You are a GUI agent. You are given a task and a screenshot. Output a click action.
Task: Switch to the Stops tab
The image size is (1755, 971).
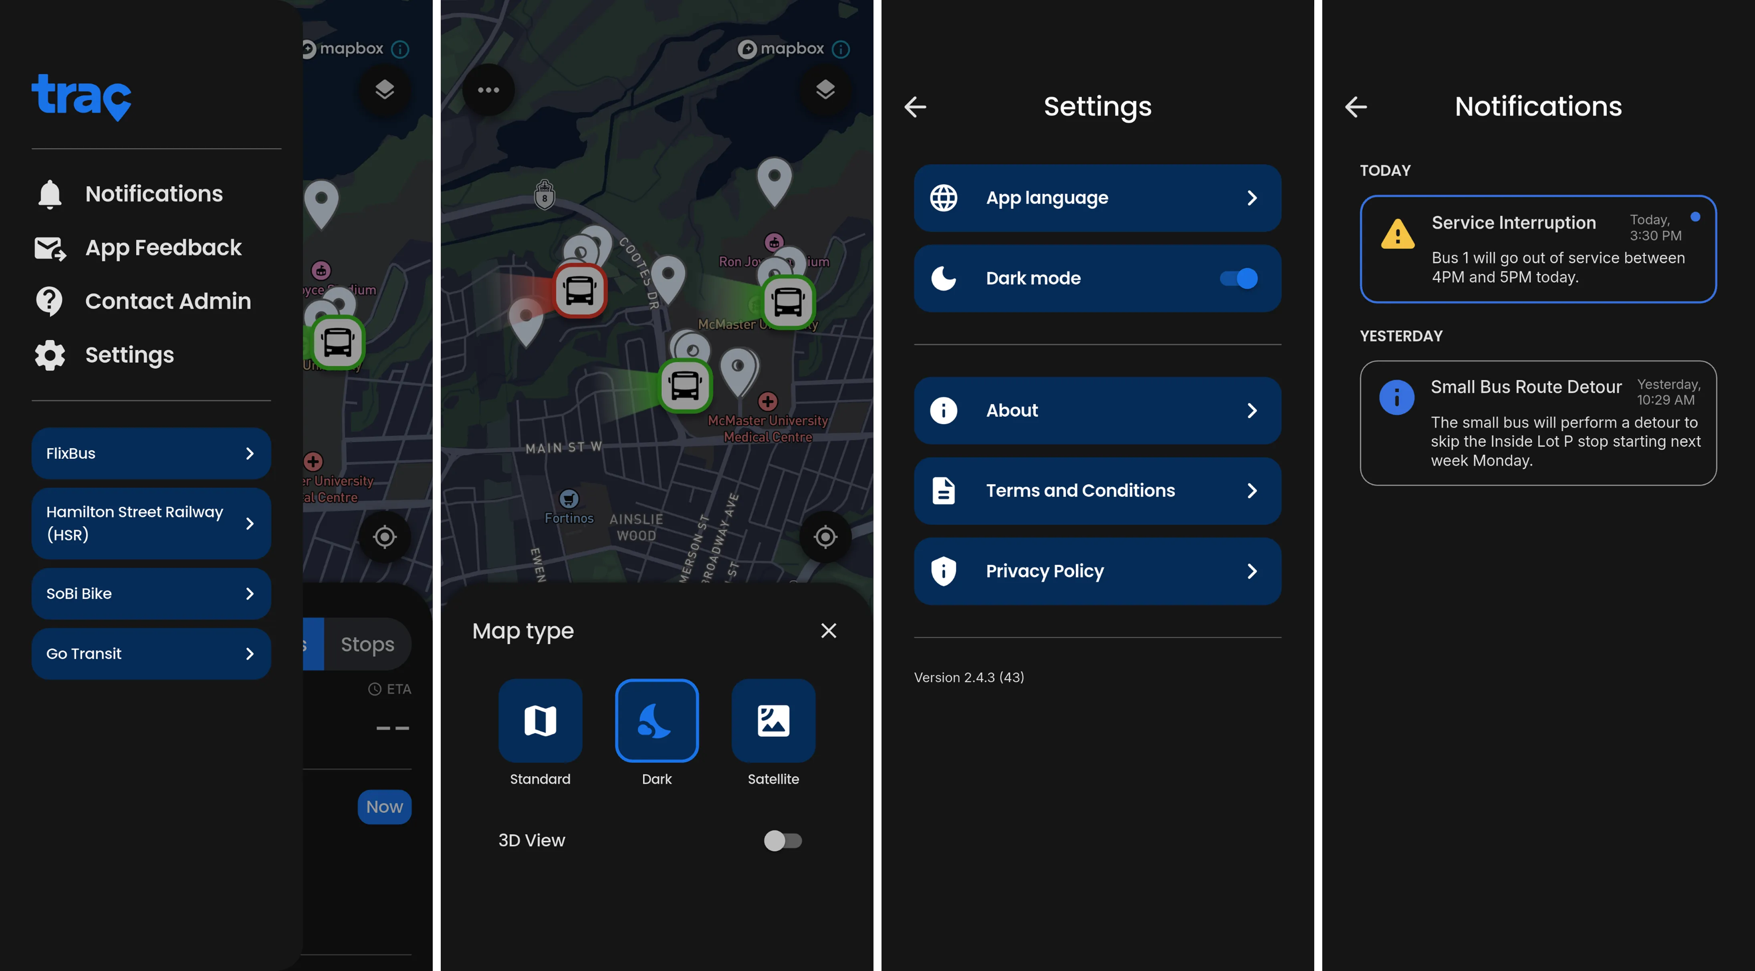(367, 644)
